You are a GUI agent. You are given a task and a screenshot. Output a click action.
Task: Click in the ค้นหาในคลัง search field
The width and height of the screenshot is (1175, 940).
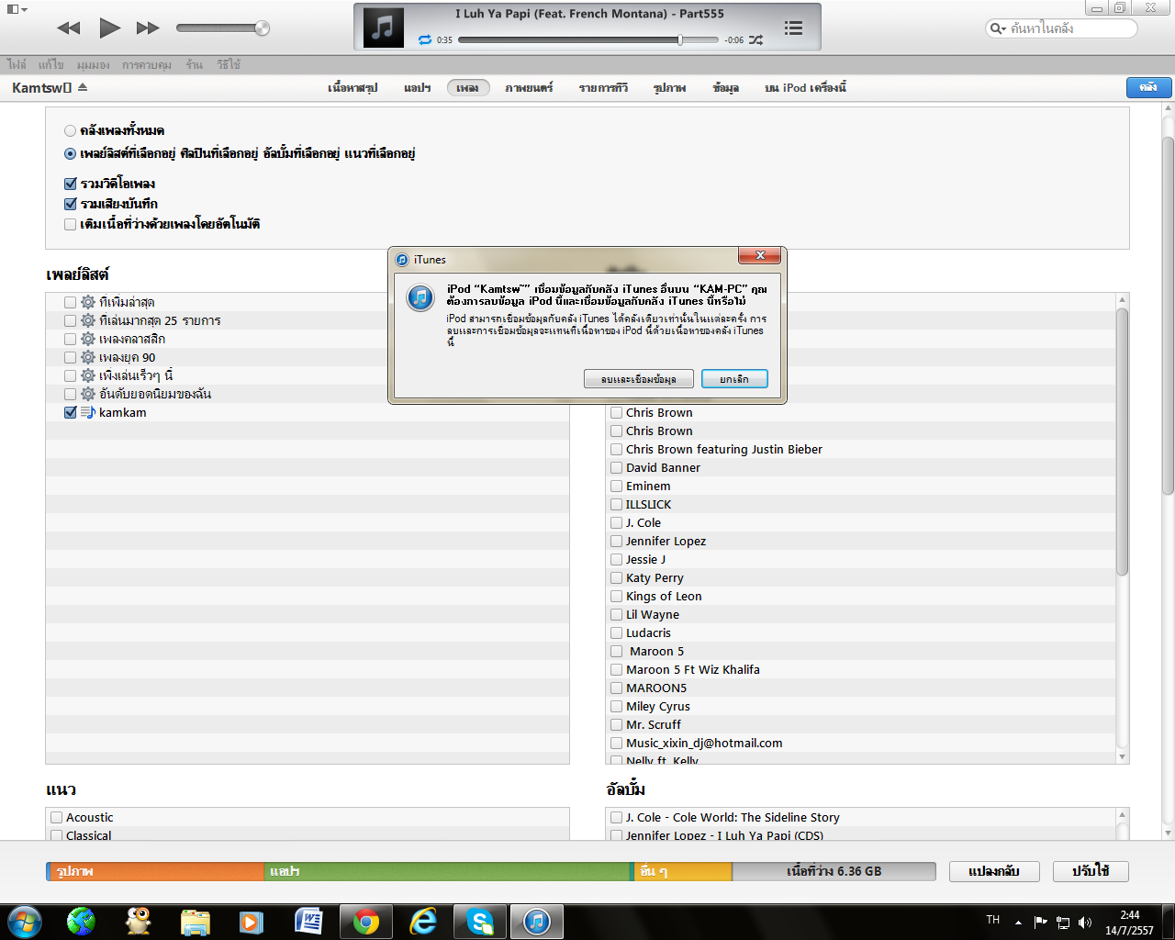pyautogui.click(x=1061, y=28)
